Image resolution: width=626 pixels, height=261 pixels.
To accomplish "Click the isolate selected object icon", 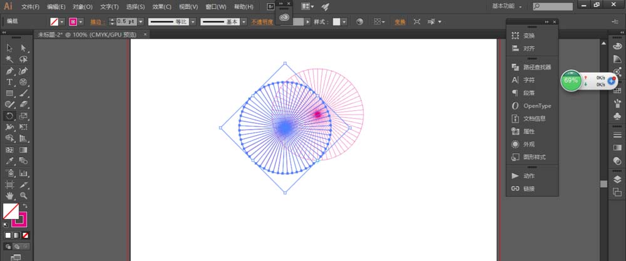I will point(417,22).
